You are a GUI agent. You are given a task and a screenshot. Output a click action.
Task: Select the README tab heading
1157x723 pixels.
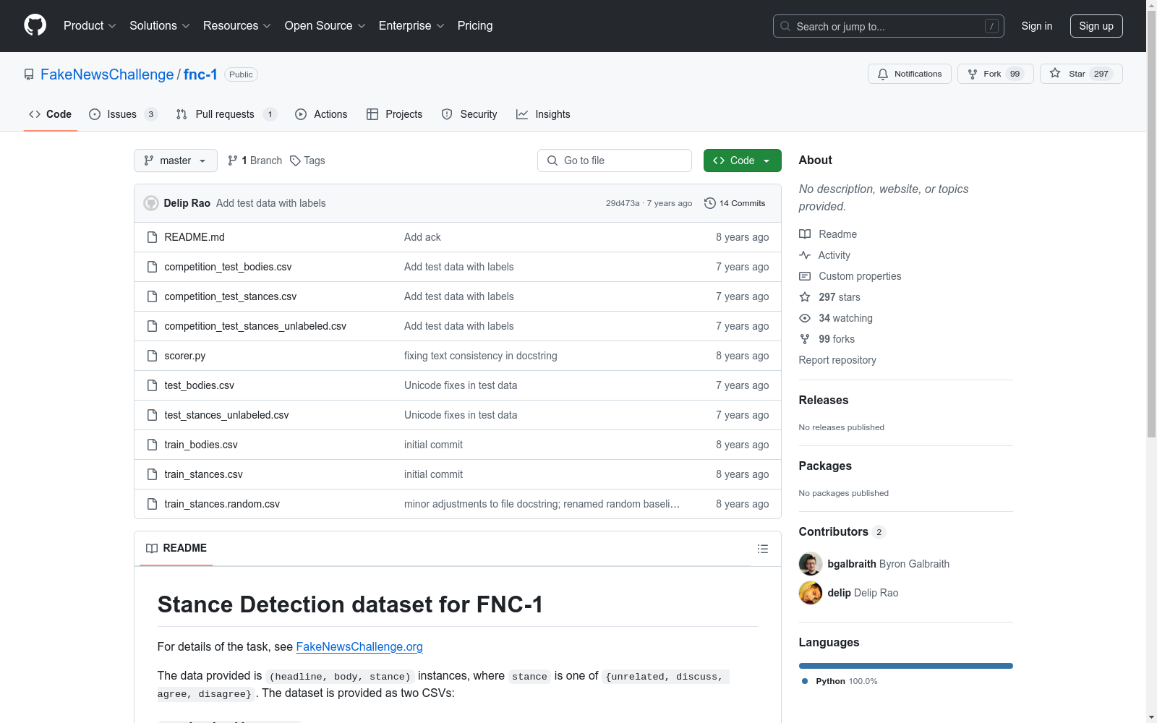(x=176, y=548)
